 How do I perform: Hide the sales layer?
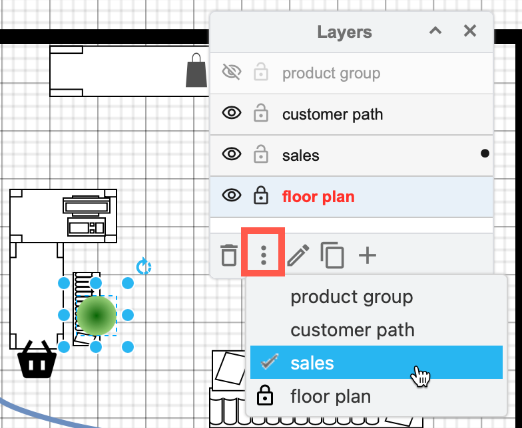click(x=232, y=154)
